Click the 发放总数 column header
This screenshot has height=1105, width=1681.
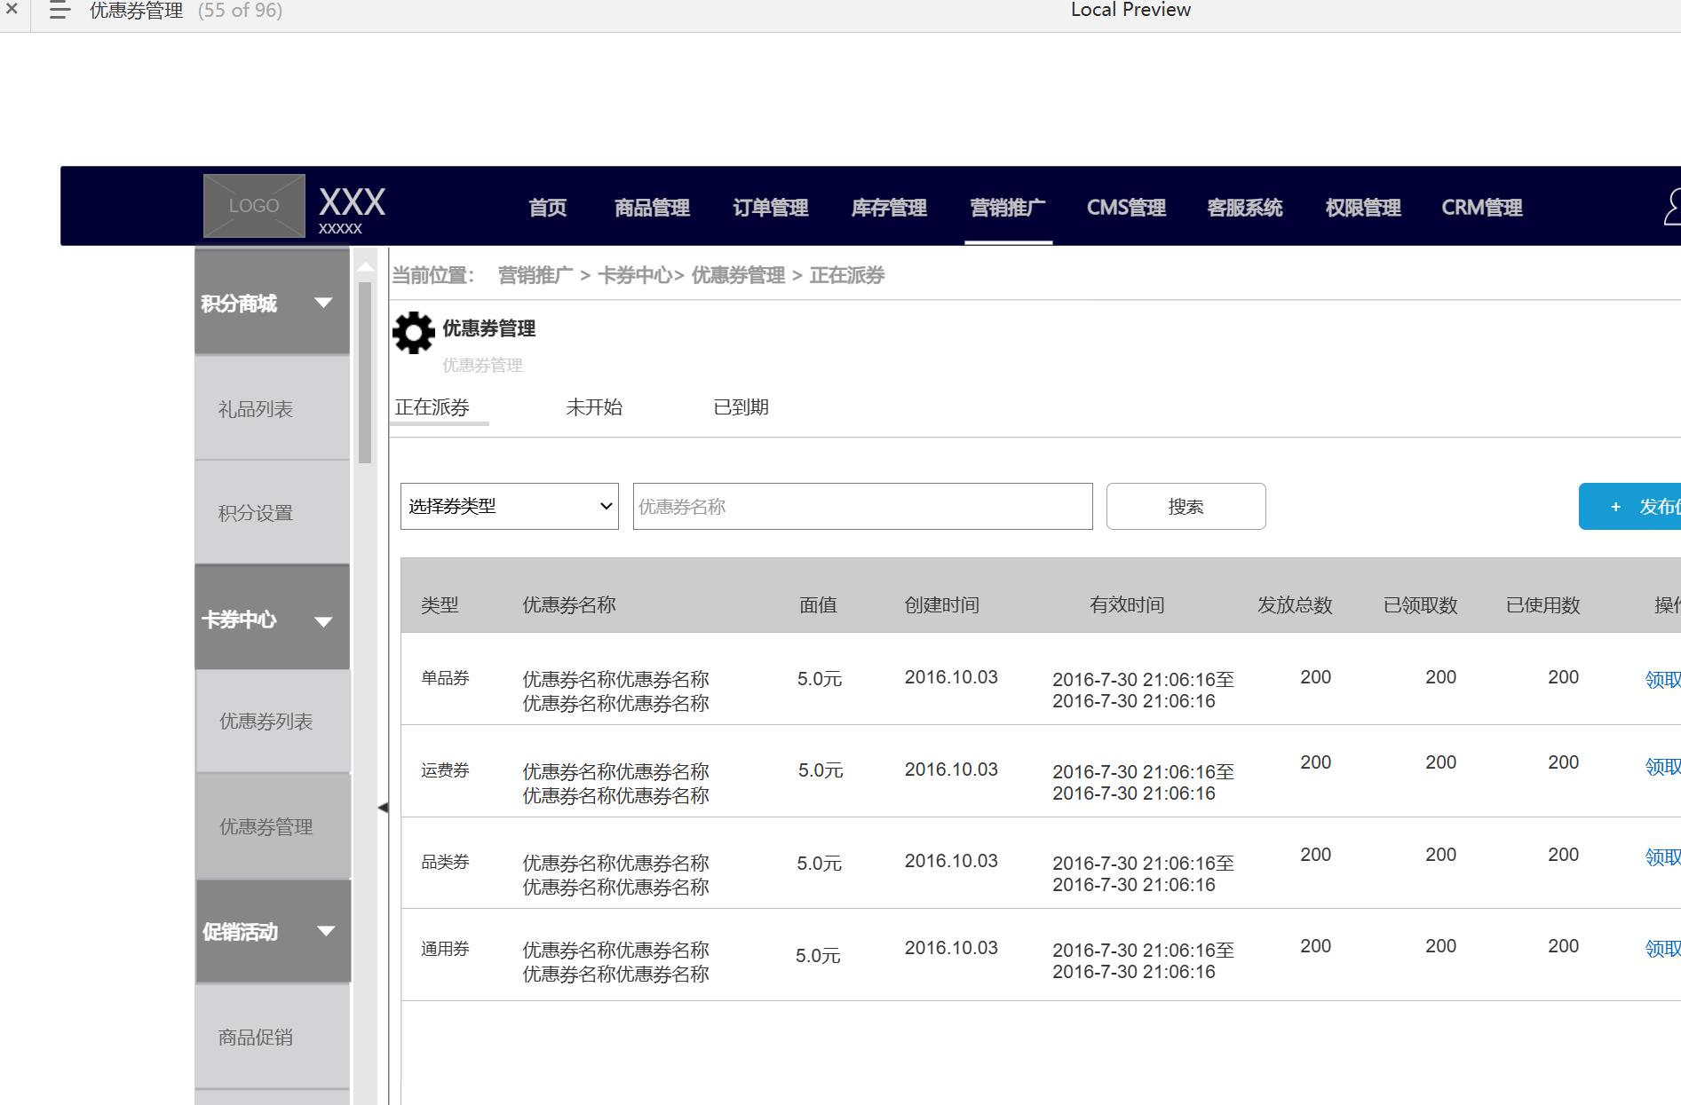[x=1295, y=605]
